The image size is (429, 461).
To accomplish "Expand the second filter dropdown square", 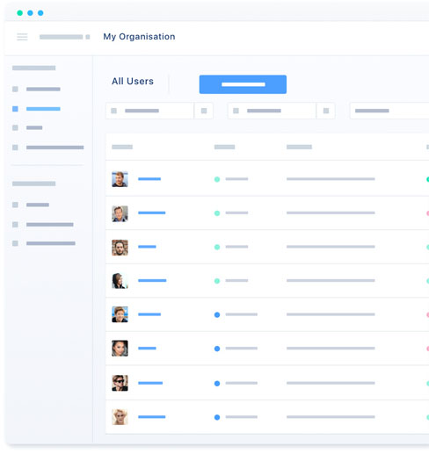I will 326,111.
